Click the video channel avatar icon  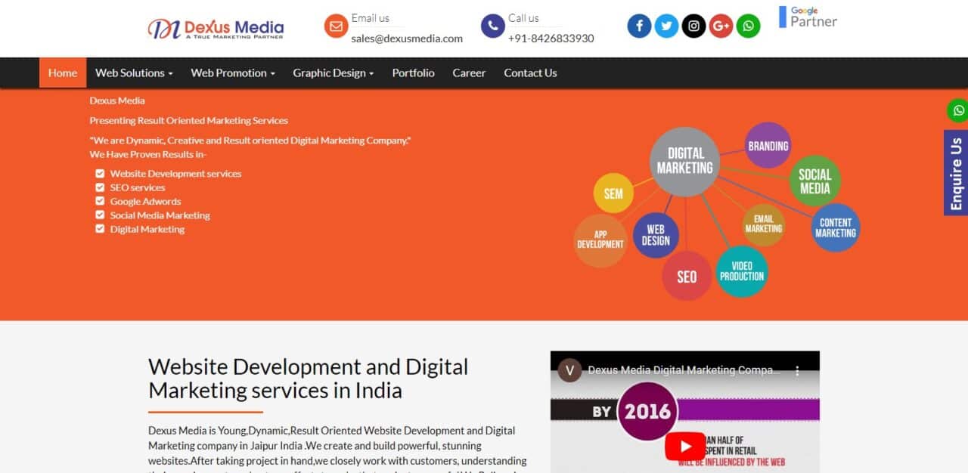click(x=569, y=370)
